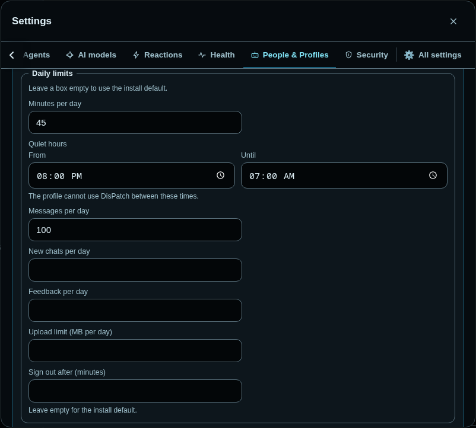476x428 pixels.
Task: Click the AI models chip icon
Action: pos(69,55)
